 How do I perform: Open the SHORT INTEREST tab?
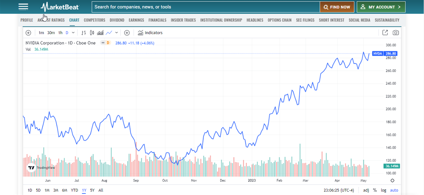click(331, 20)
